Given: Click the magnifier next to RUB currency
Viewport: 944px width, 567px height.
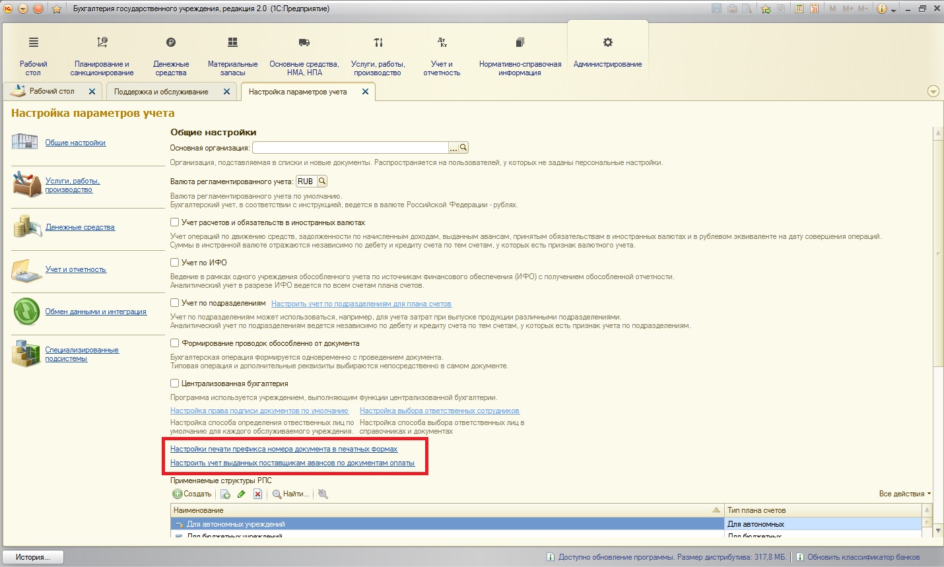Looking at the screenshot, I should pyautogui.click(x=322, y=181).
